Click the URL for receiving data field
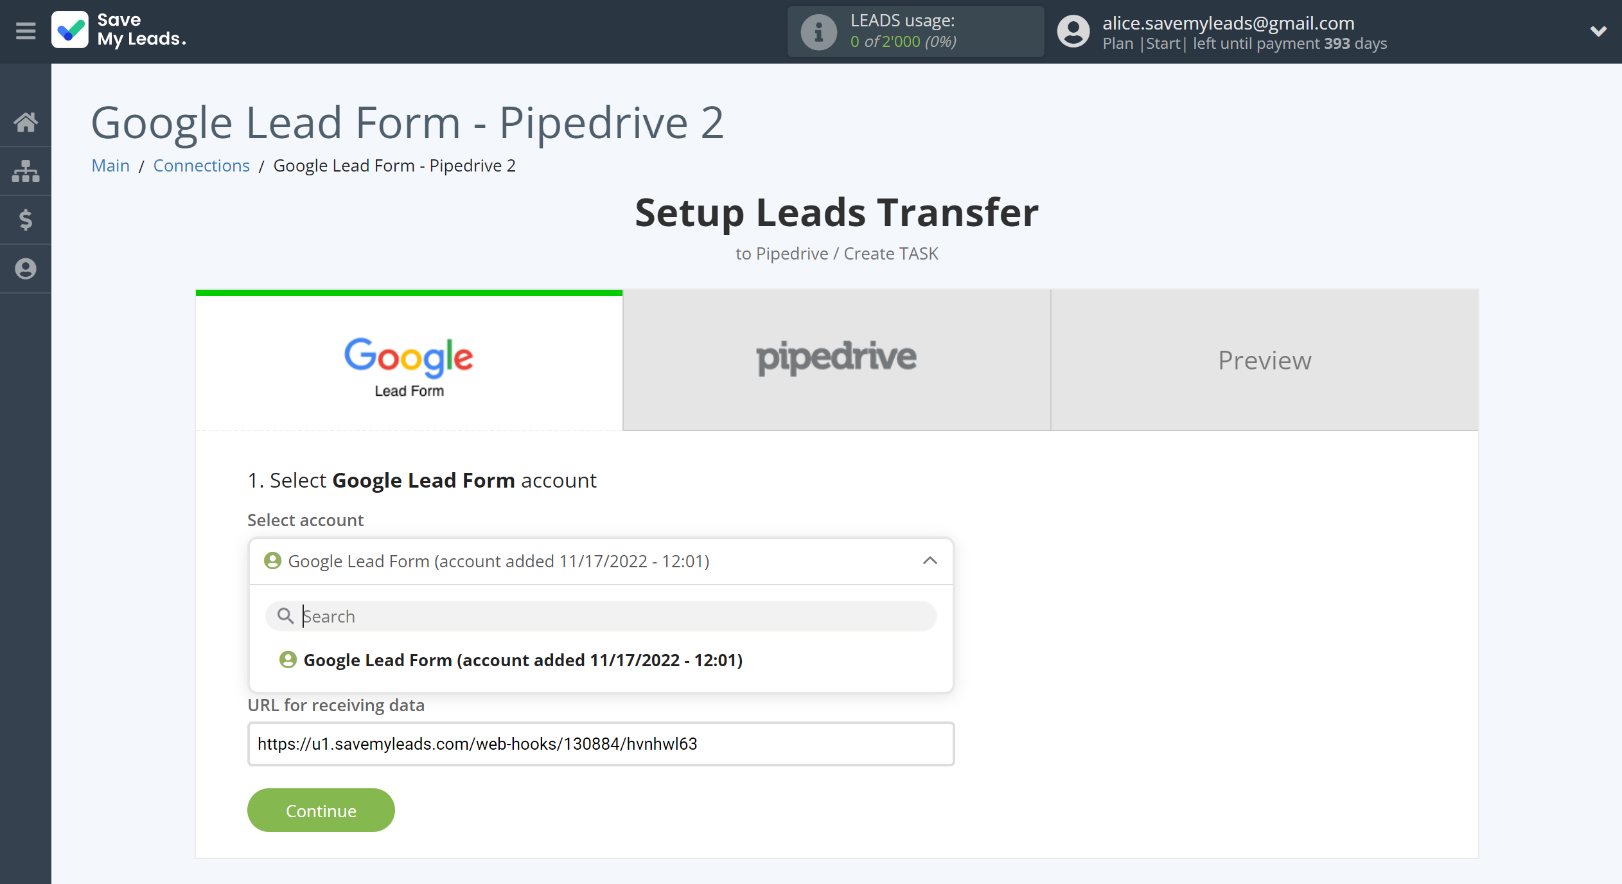 tap(600, 745)
